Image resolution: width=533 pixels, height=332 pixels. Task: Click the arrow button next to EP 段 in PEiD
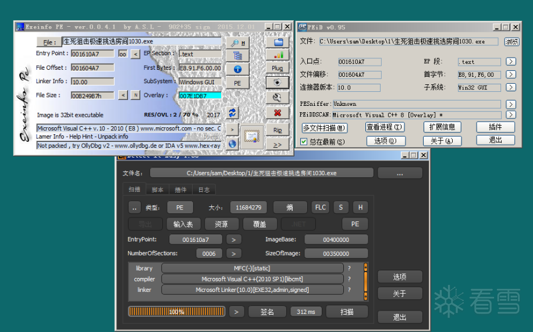coord(510,62)
